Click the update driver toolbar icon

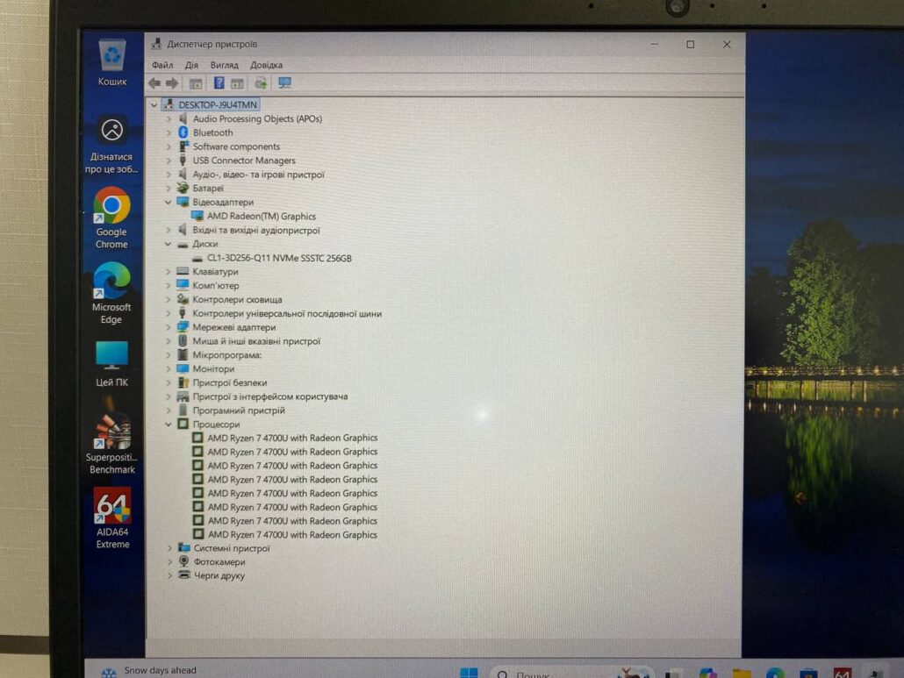point(261,83)
